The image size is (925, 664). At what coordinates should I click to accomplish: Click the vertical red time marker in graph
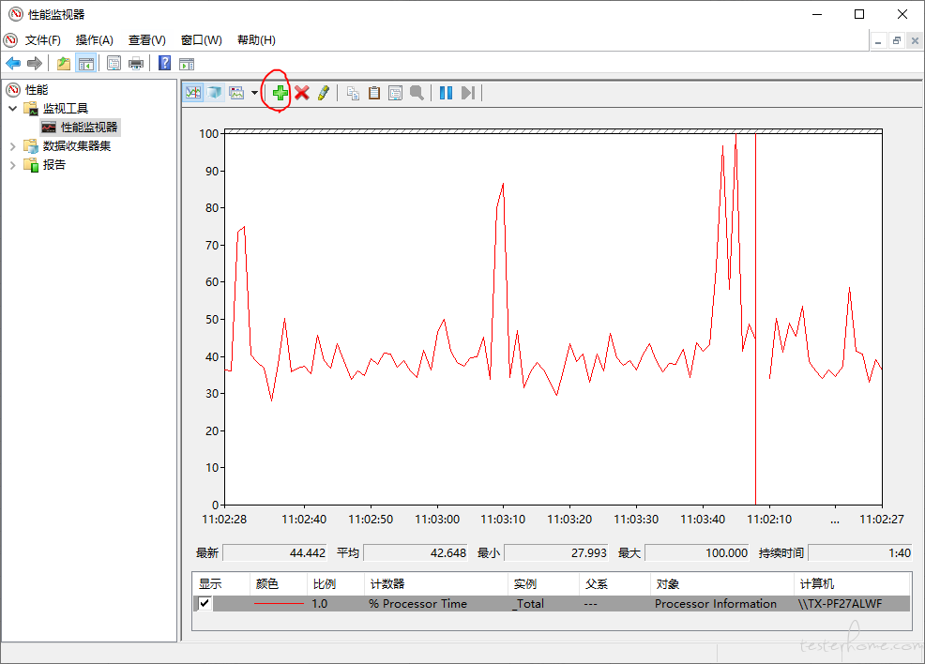[756, 319]
